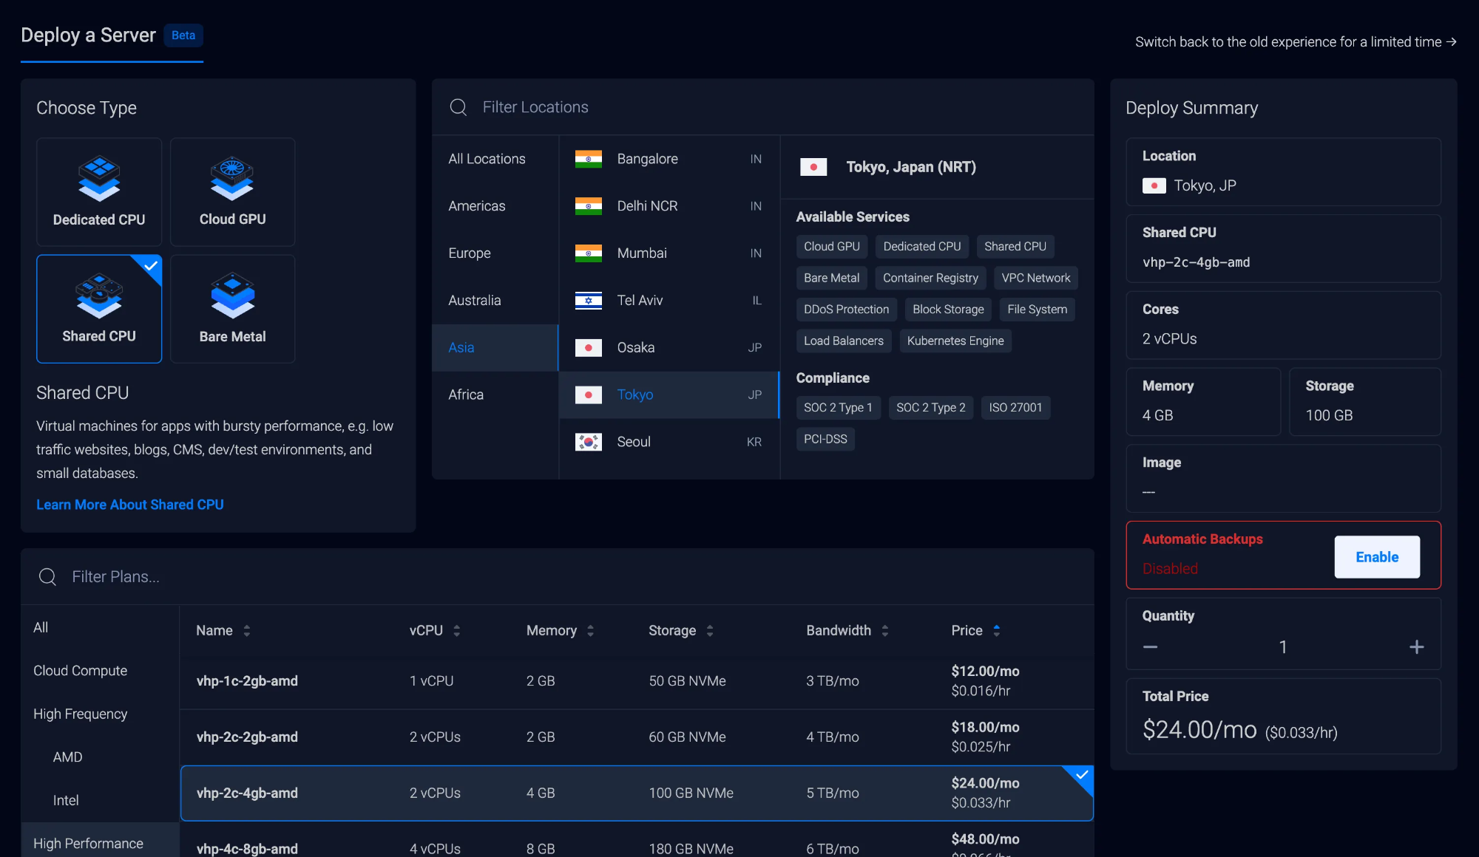Pick Bangalore with the India flag
The width and height of the screenshot is (1479, 857).
pyautogui.click(x=669, y=159)
